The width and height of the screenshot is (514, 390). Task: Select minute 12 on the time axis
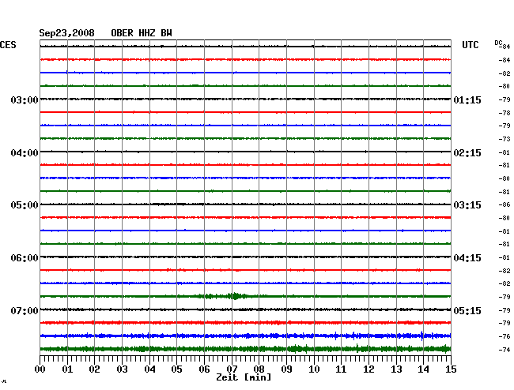tap(368, 369)
